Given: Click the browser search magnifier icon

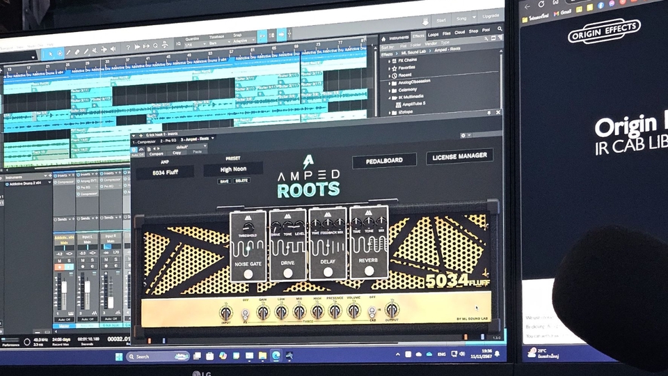Looking at the screenshot, I should click(x=500, y=29).
